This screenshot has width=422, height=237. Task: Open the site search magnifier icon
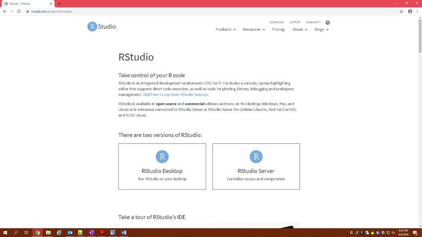coord(328,23)
